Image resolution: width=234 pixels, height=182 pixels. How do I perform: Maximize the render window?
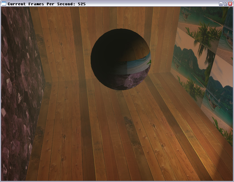pyautogui.click(x=226, y=4)
